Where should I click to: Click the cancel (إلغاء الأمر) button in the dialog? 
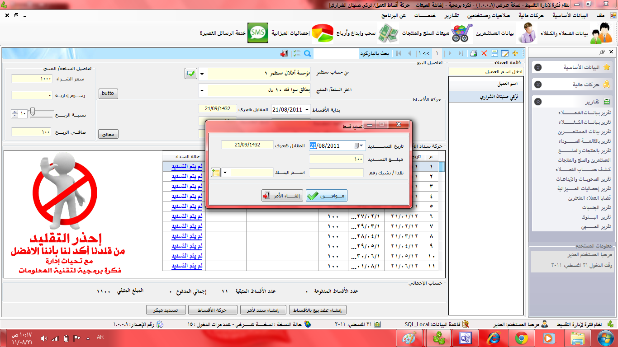coord(282,196)
